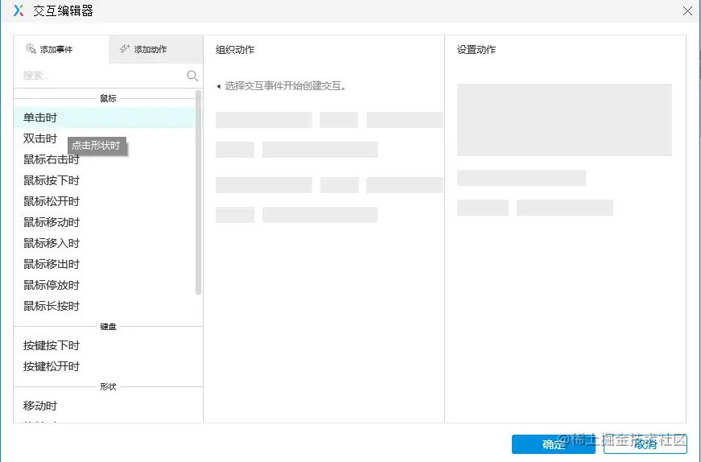This screenshot has height=462, width=701.
Task: Click the search magnifier icon
Action: [192, 76]
